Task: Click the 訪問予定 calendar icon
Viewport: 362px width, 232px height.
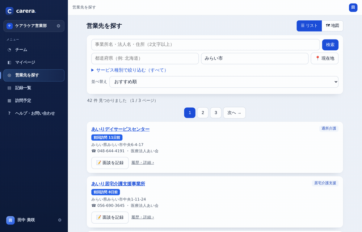Action: (9, 100)
